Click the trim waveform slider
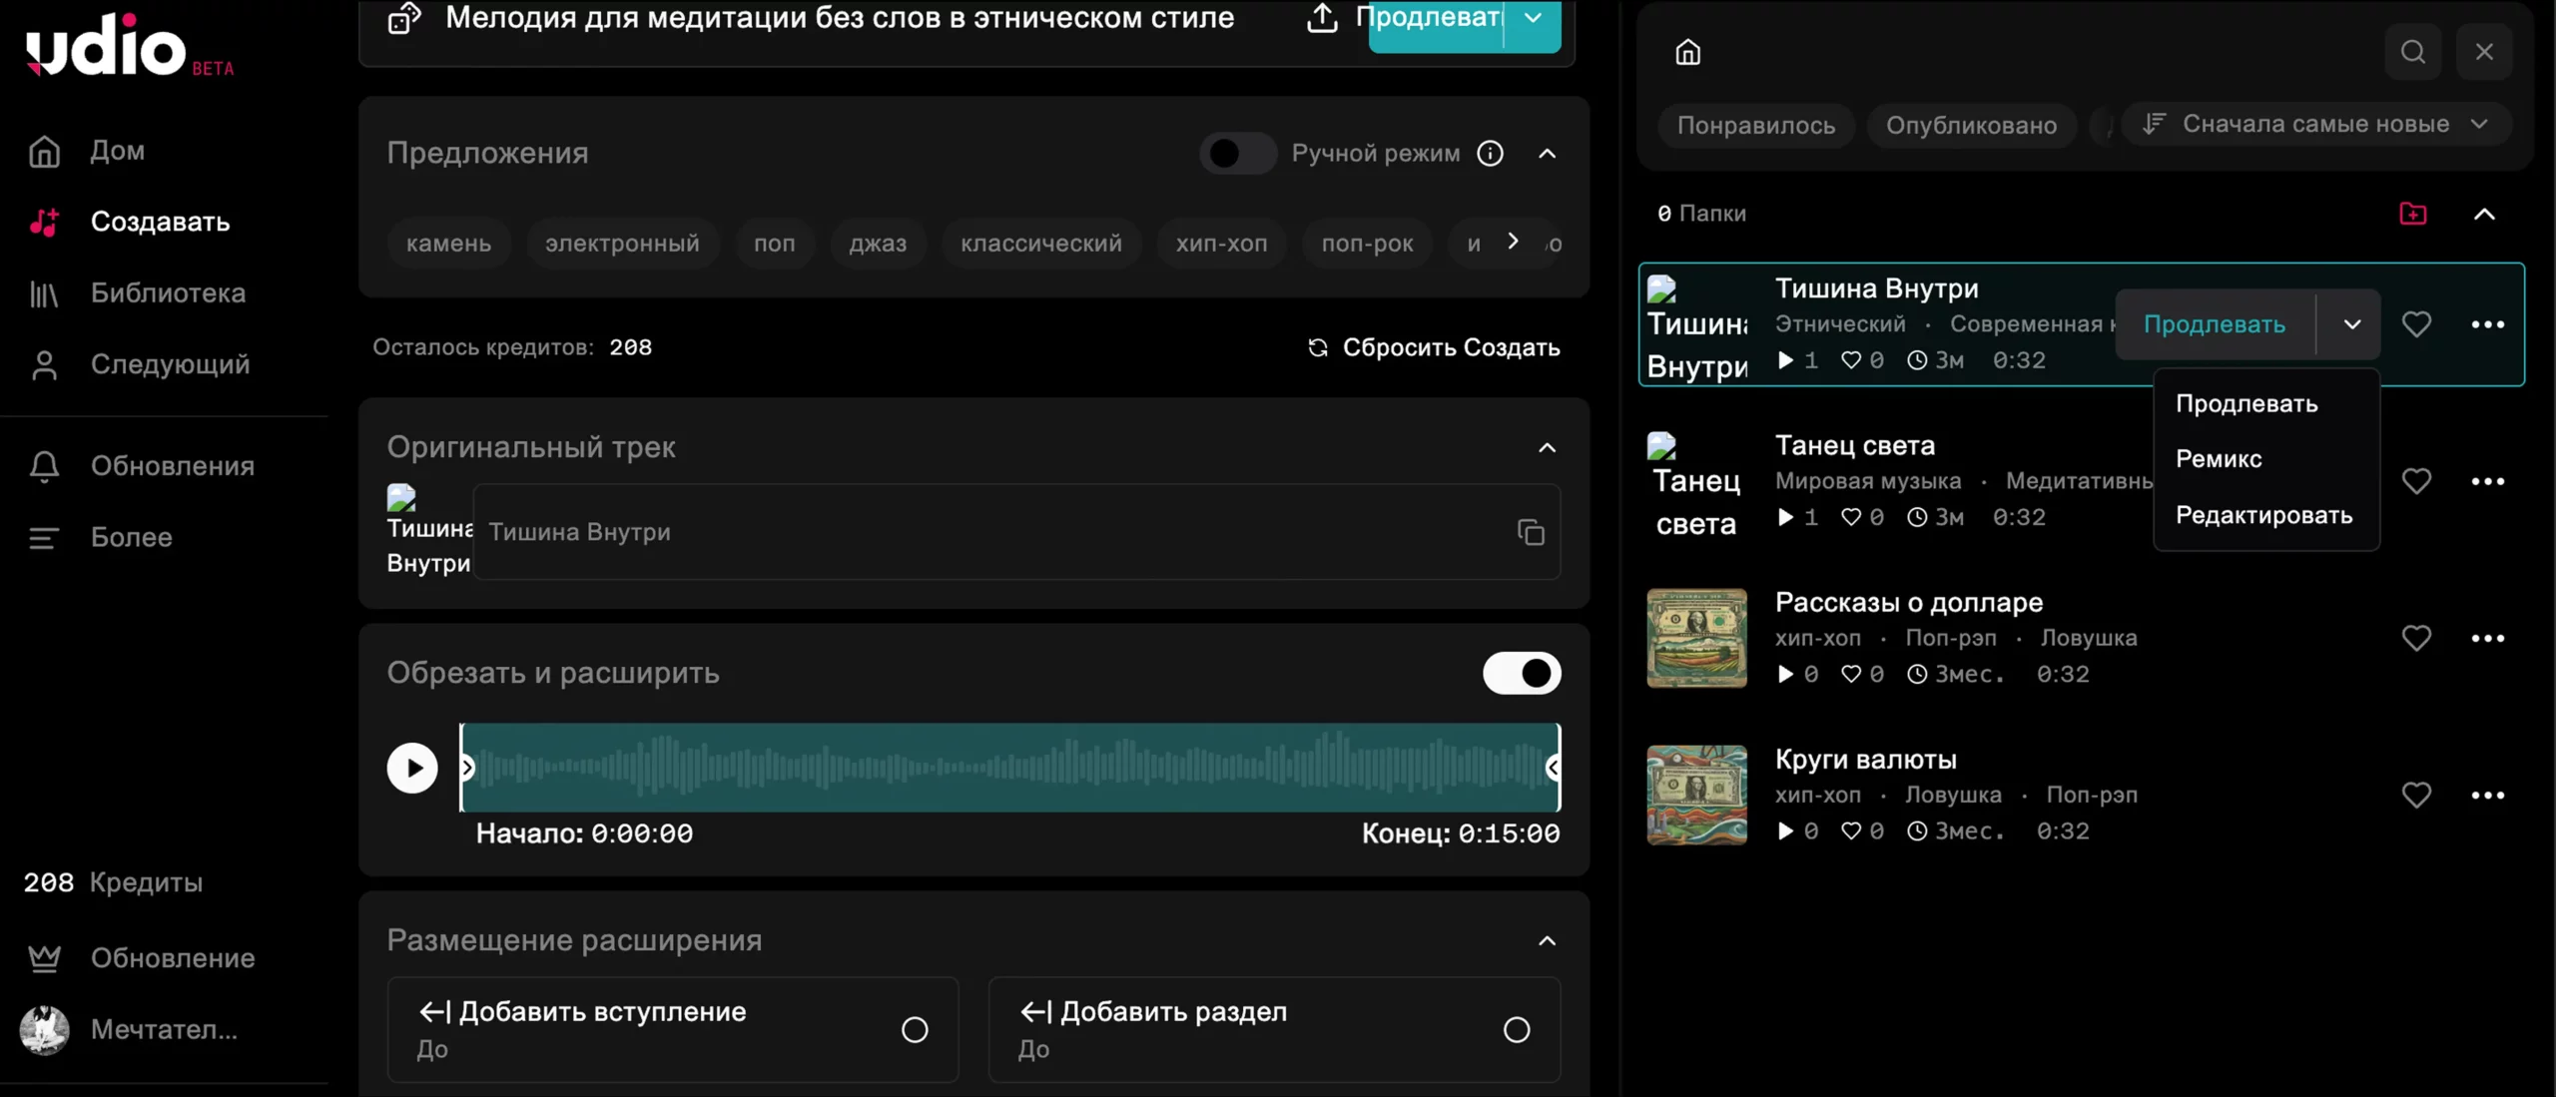 [x=1008, y=768]
